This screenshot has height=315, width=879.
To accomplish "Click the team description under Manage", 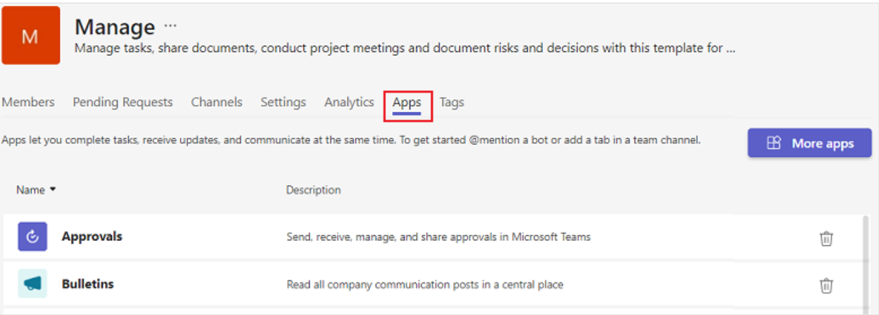I will click(405, 48).
